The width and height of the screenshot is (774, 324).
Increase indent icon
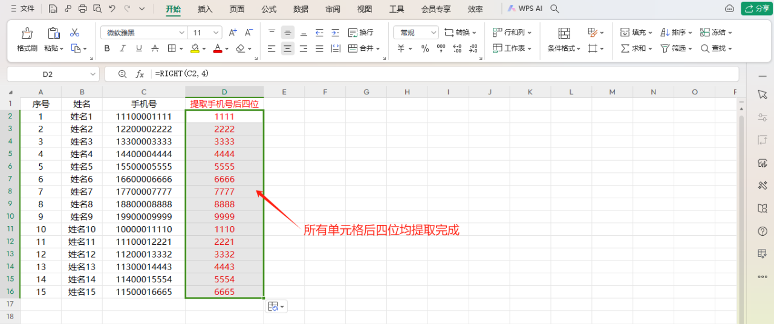[x=335, y=33]
